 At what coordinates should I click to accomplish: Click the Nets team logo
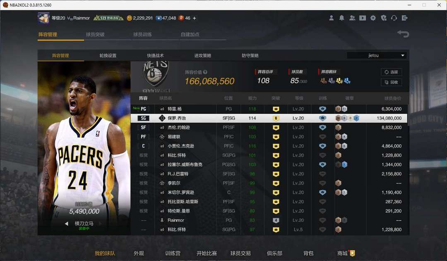(x=155, y=74)
